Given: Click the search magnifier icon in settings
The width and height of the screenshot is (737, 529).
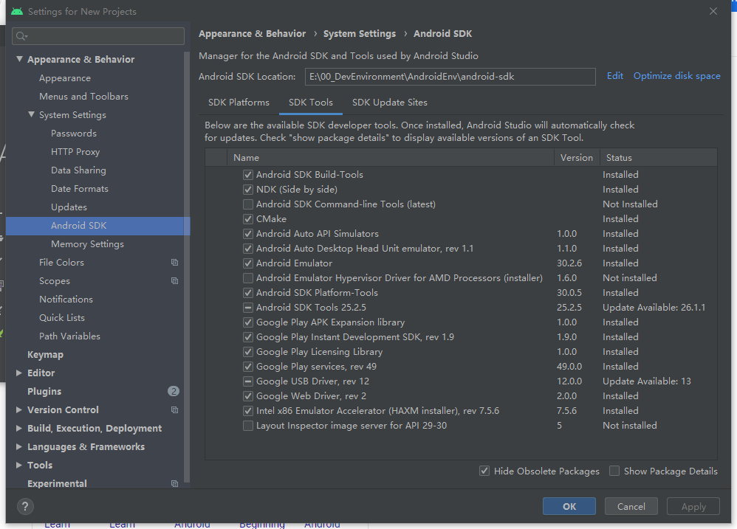Looking at the screenshot, I should coord(21,36).
